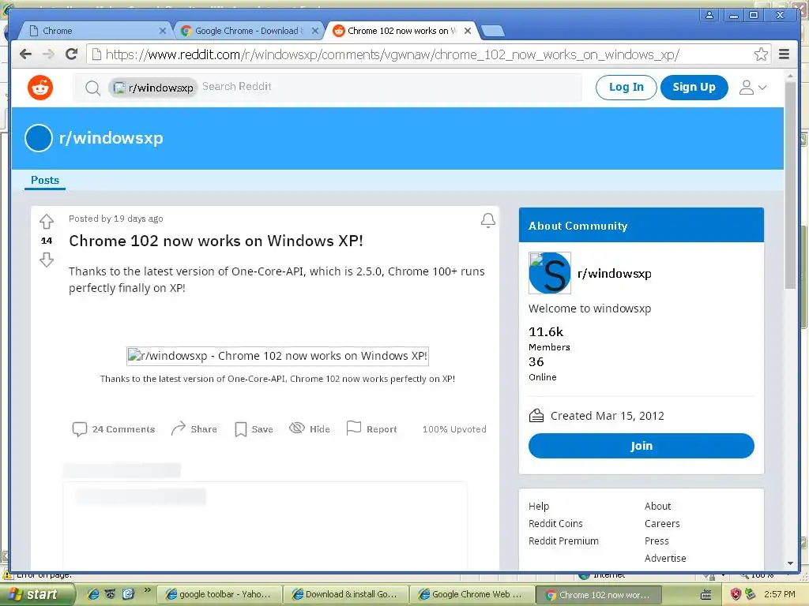Open the About link

tap(657, 506)
